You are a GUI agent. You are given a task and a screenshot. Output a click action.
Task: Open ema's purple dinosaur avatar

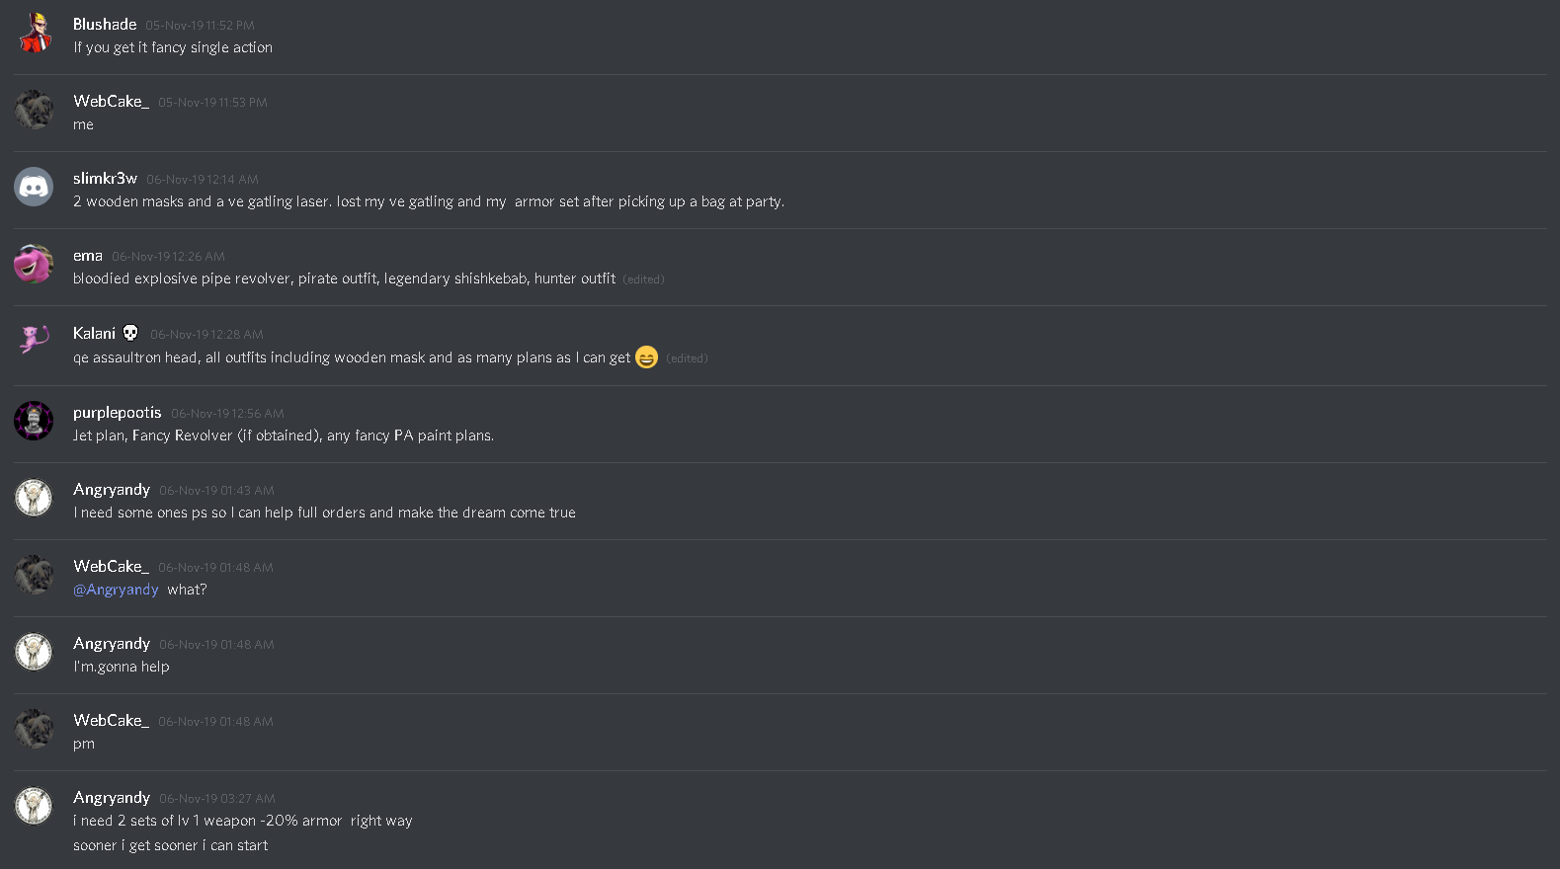[34, 264]
